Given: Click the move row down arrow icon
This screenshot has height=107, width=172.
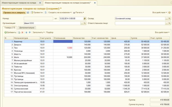Looking at the screenshot, I should click(x=30, y=32).
